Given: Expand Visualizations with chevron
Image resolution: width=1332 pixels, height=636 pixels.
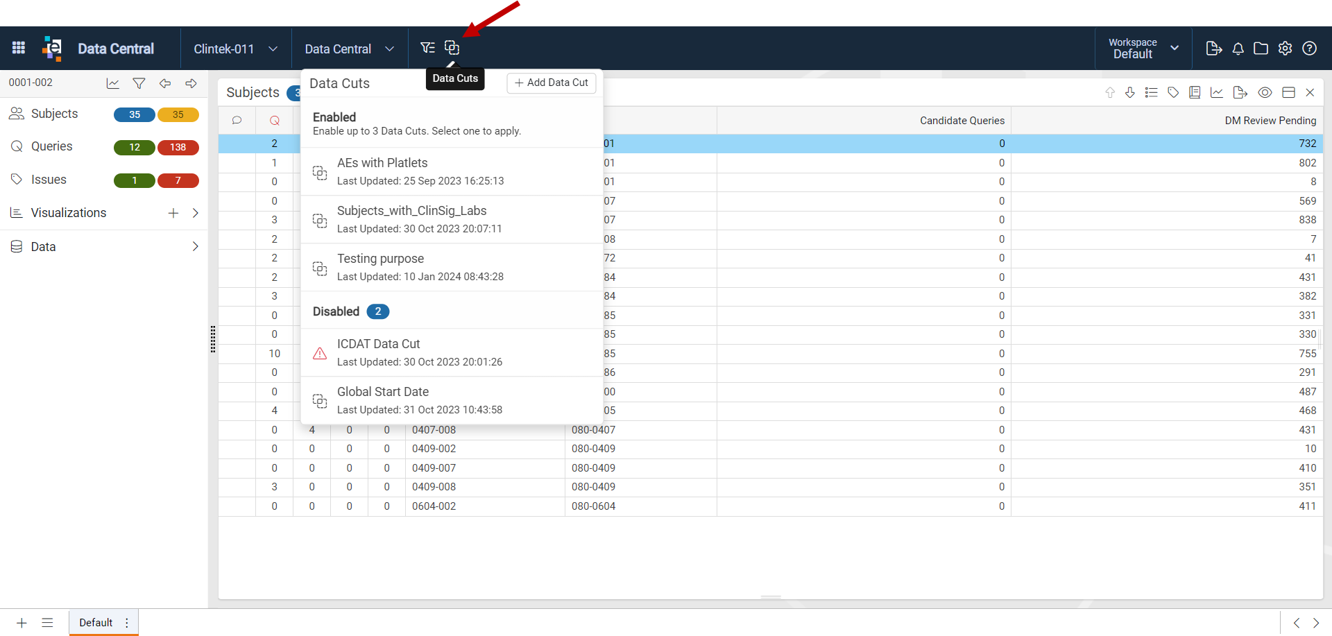Looking at the screenshot, I should click(196, 213).
